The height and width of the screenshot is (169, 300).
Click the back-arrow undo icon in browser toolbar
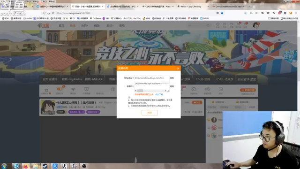coord(274,13)
